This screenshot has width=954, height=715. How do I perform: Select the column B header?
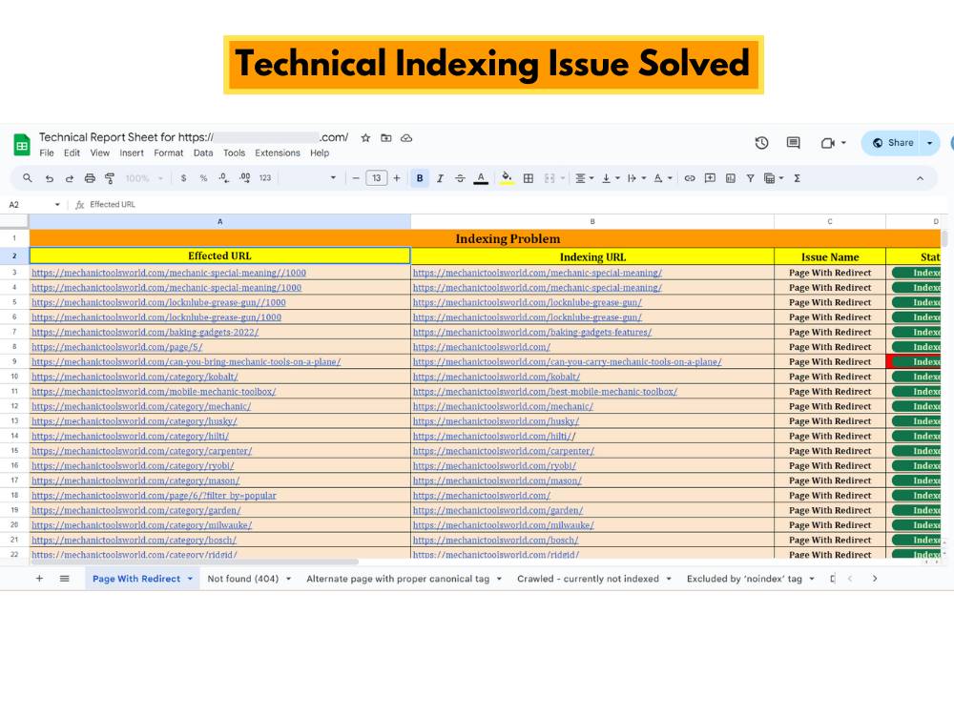(x=592, y=222)
